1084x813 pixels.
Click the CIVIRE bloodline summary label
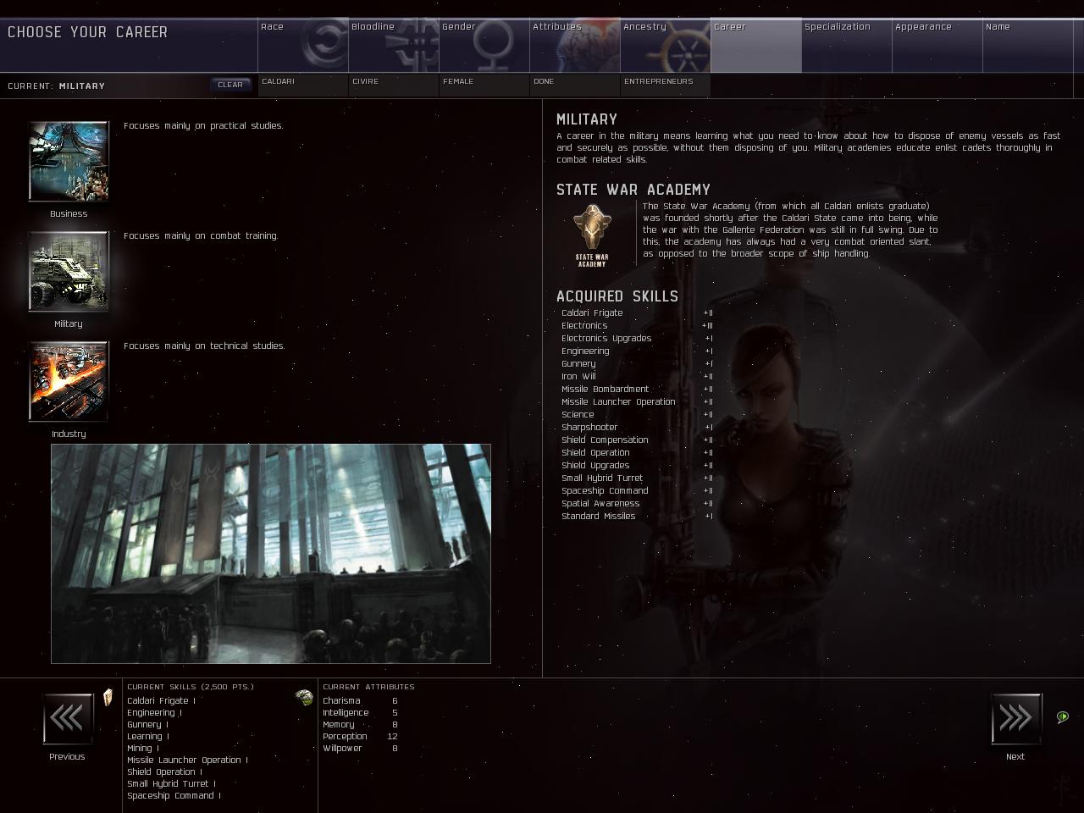point(366,81)
